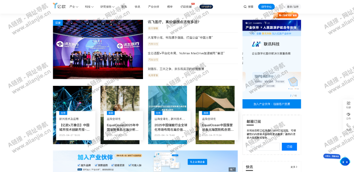Click the TOIPO radar chart graphic
Image resolution: width=354 pixels, height=172 pixels.
(293, 81)
